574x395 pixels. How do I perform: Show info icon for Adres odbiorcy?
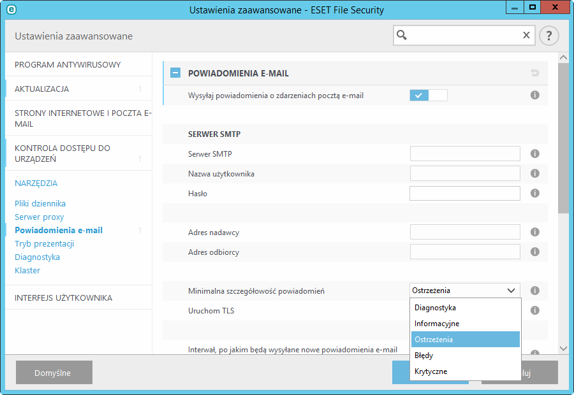point(535,252)
